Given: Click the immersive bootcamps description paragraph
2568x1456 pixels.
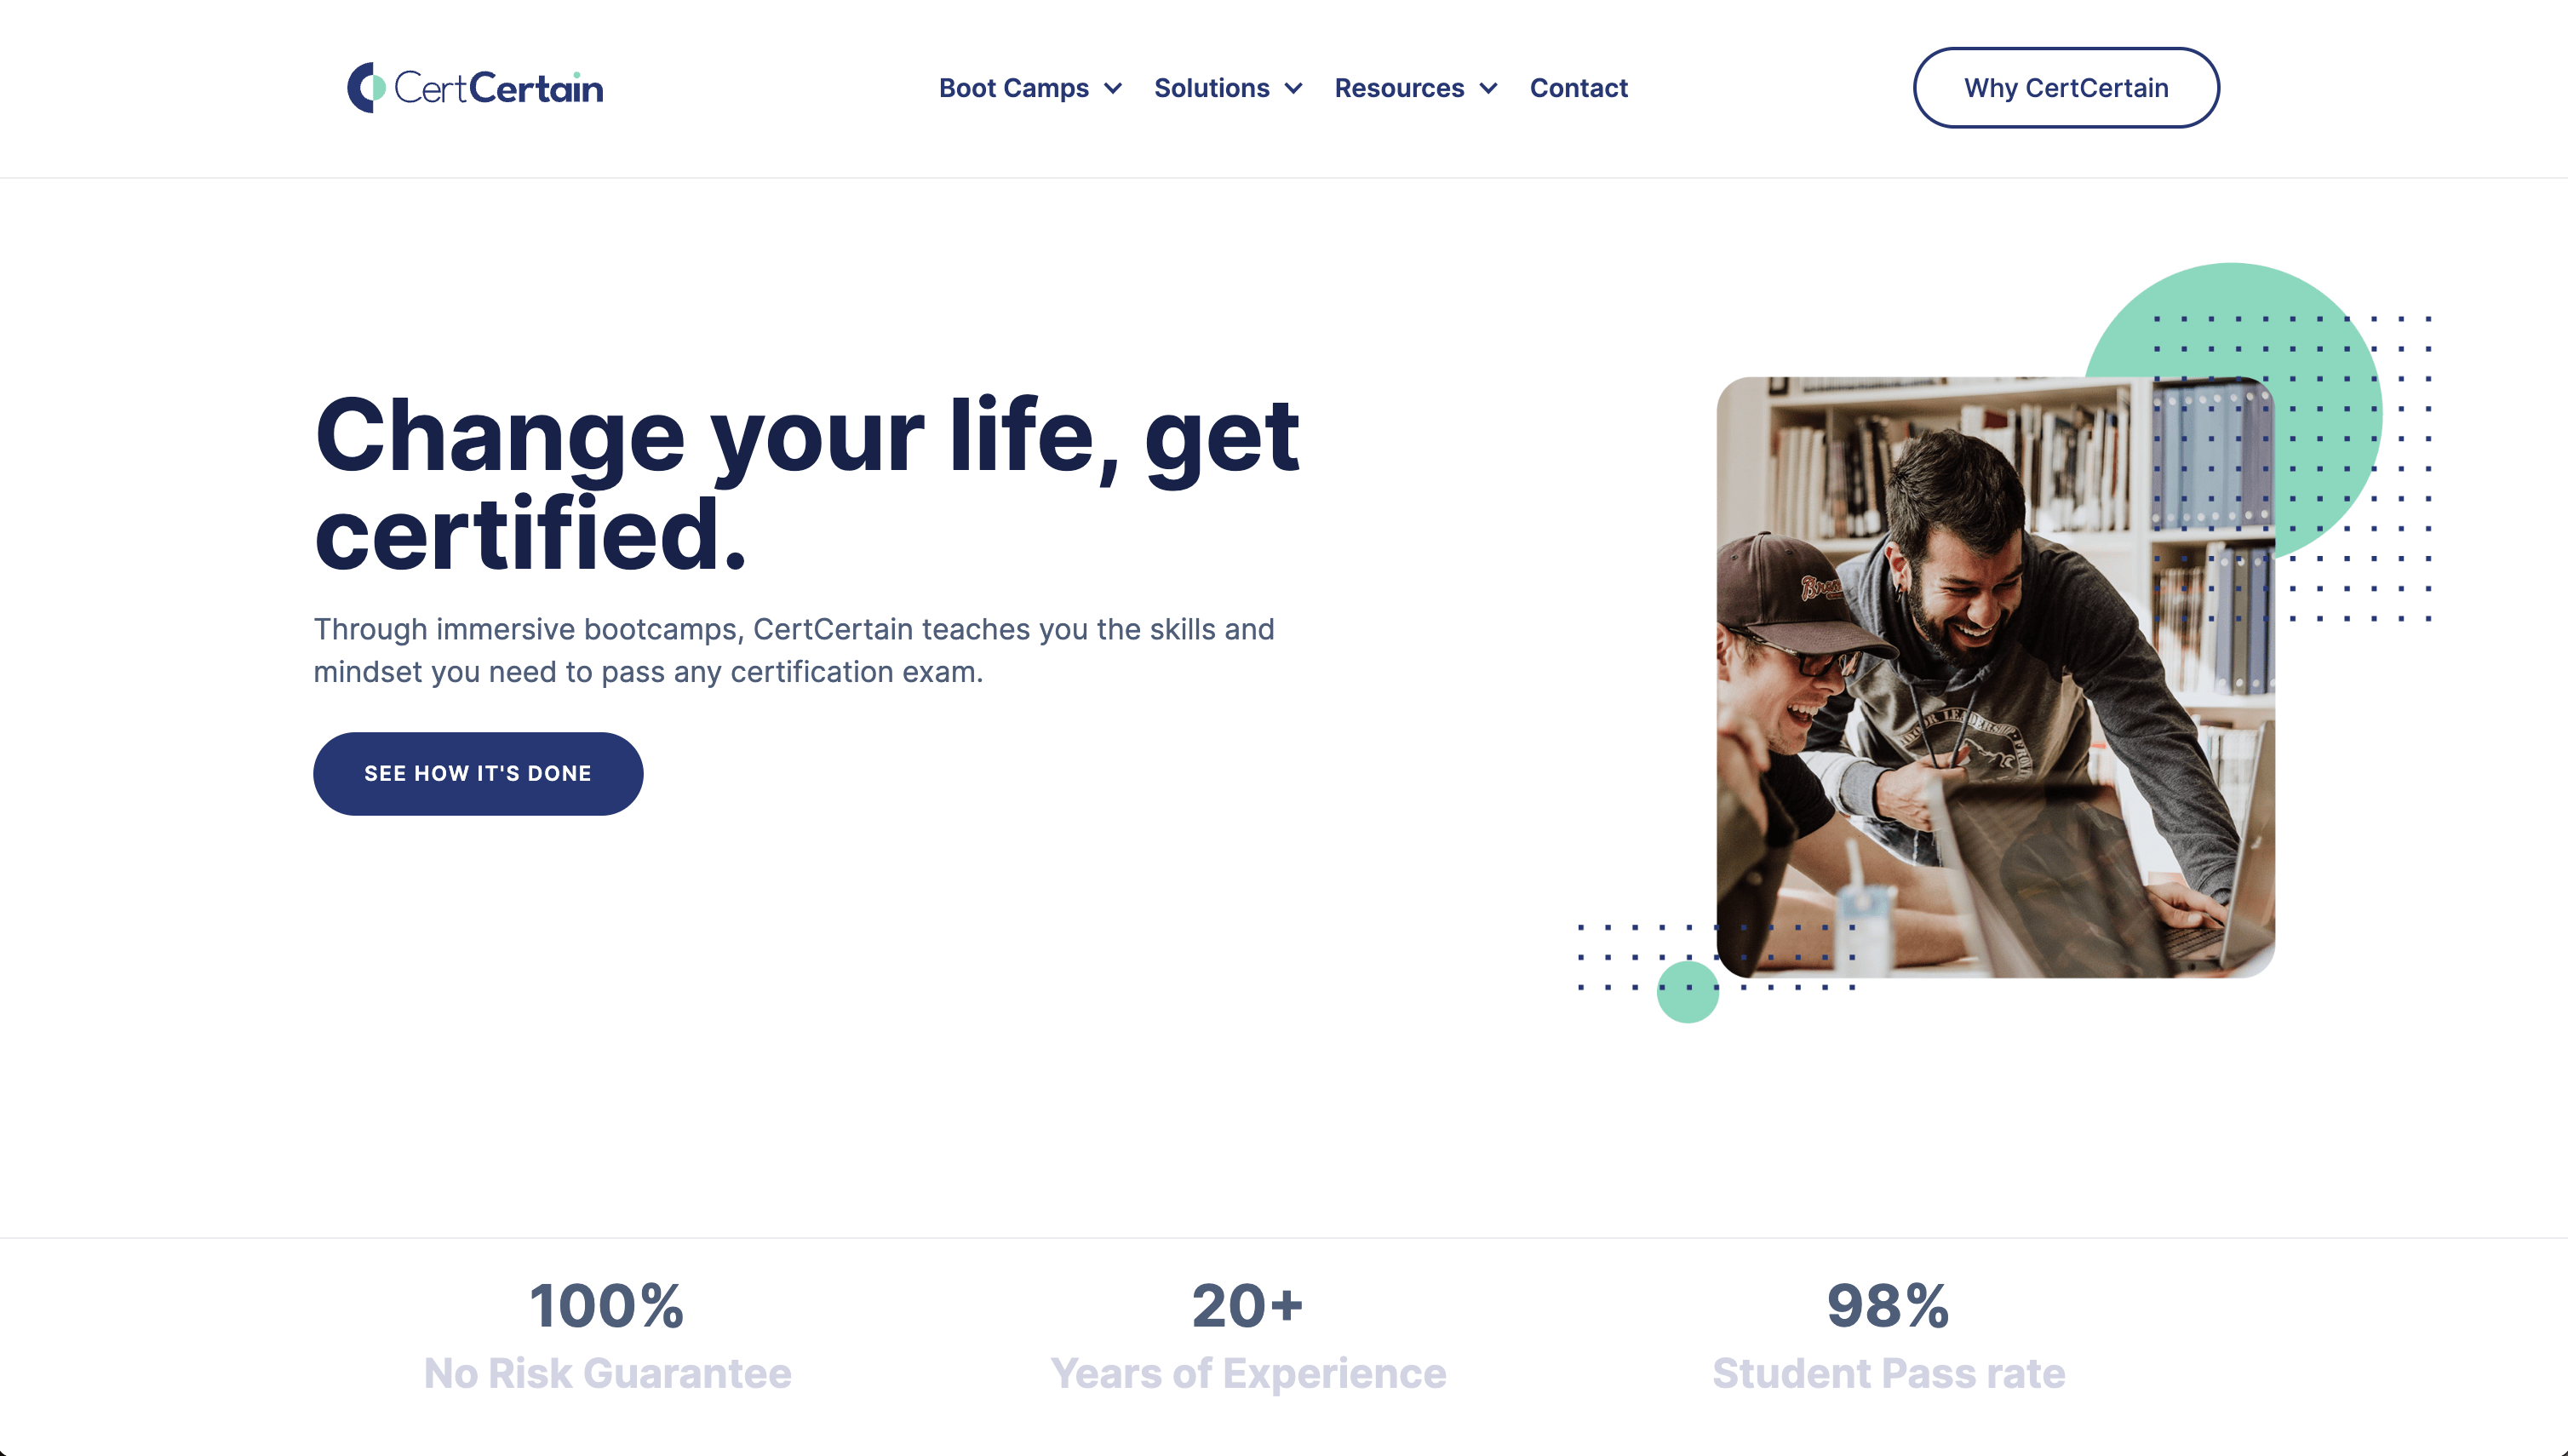Looking at the screenshot, I should (x=794, y=650).
